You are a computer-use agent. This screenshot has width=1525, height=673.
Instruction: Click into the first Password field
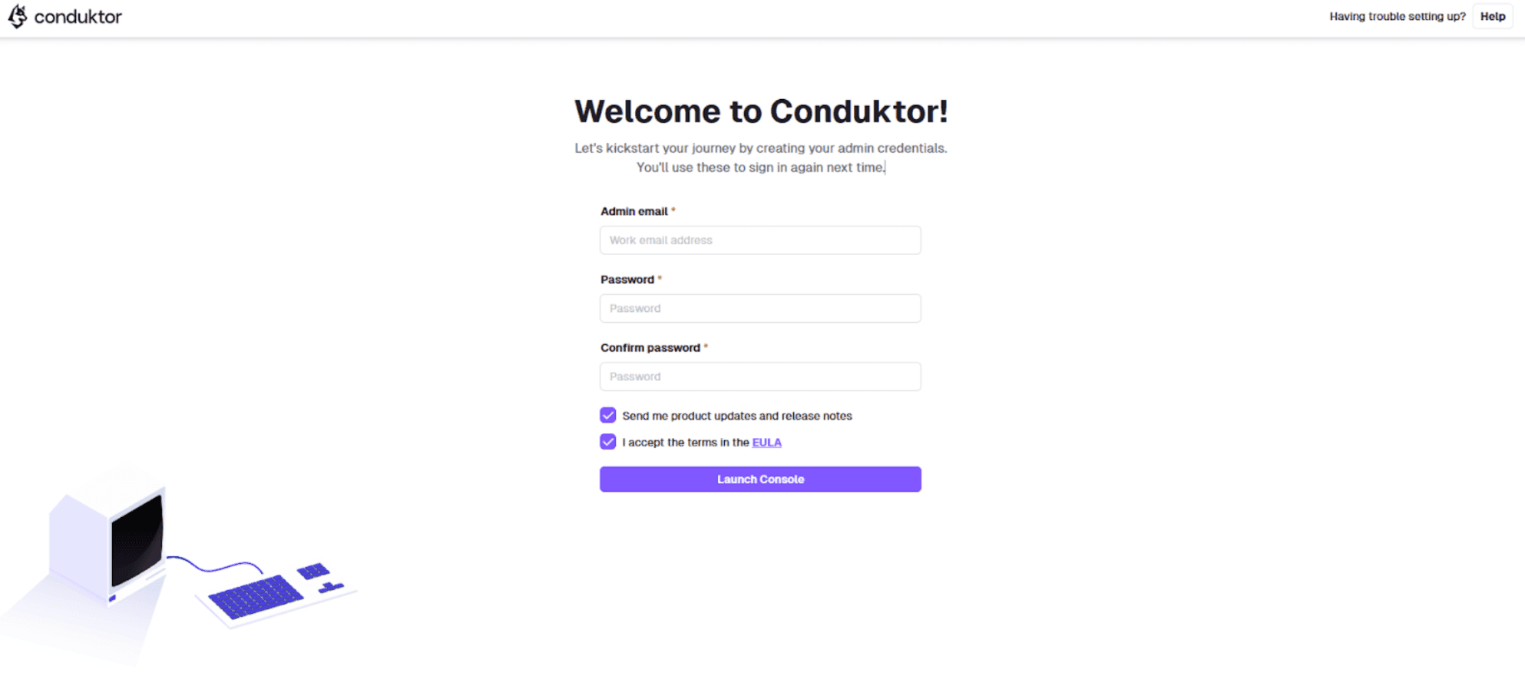click(x=760, y=309)
